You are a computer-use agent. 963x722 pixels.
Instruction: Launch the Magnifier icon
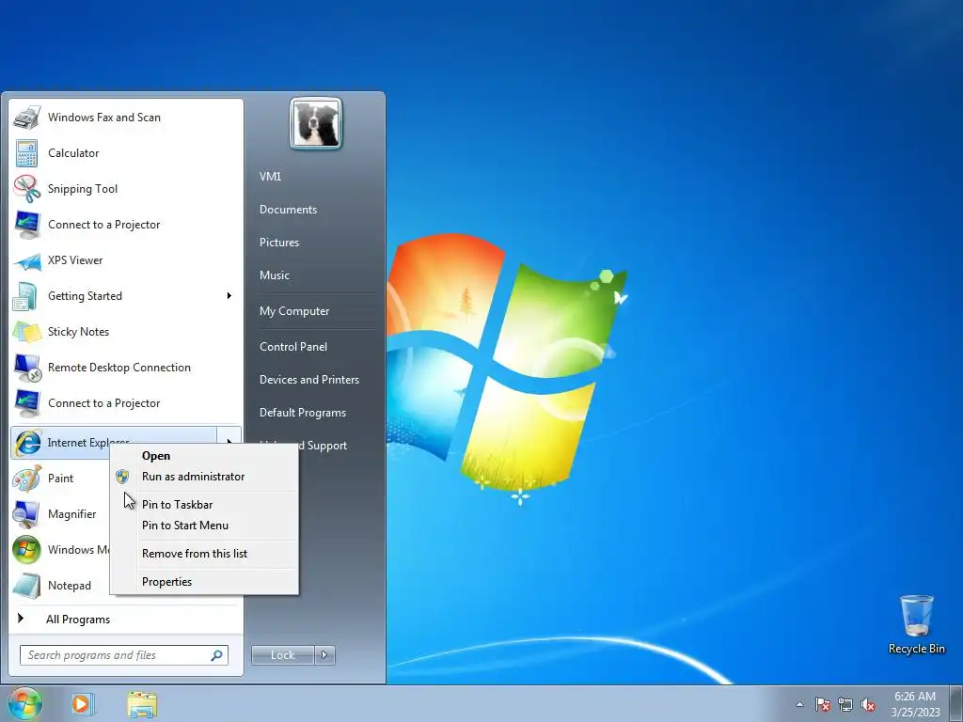26,514
